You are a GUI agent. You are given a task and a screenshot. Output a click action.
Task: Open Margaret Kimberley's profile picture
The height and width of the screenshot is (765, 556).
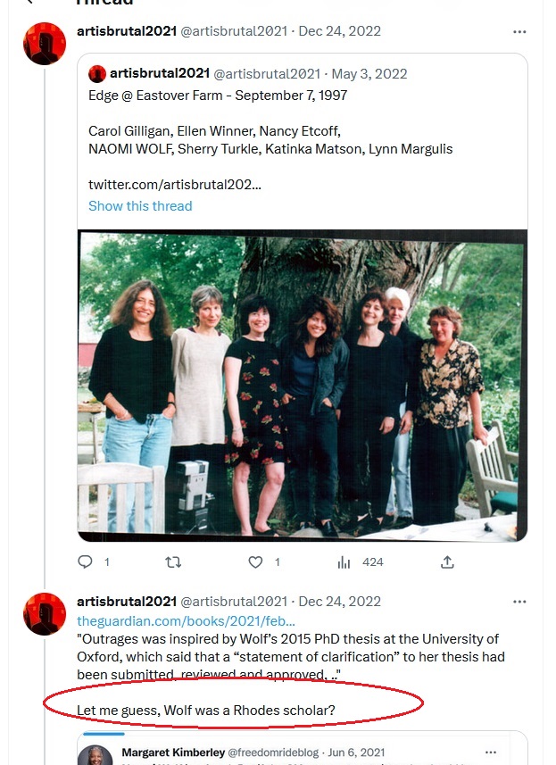tap(100, 754)
